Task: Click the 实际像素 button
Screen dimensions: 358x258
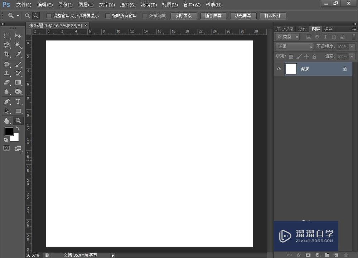Action: (184, 15)
